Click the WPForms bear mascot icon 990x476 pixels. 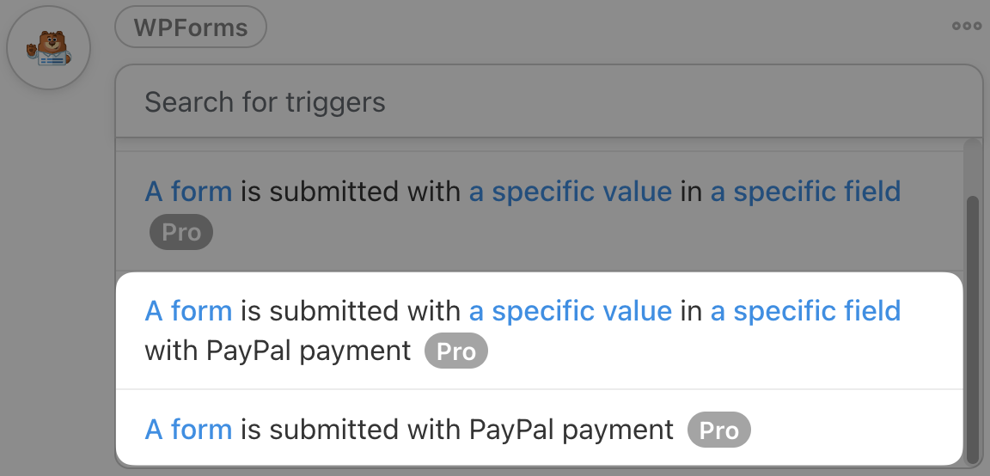[48, 49]
